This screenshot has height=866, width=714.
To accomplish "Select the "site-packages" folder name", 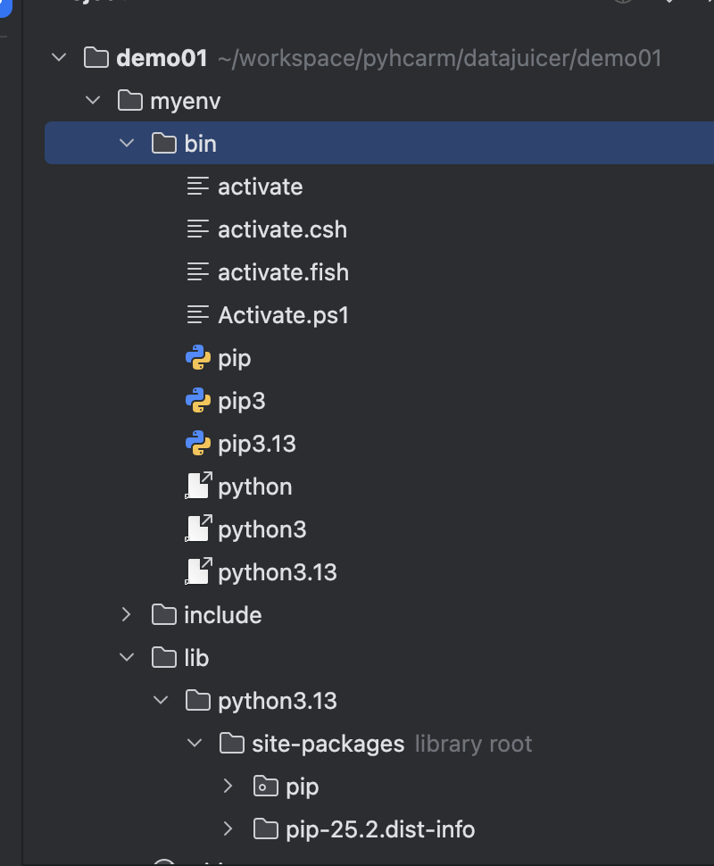I will coord(328,744).
